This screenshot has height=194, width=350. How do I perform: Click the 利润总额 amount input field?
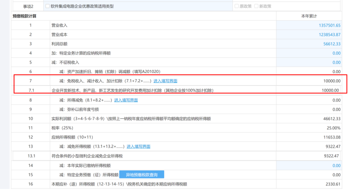click(x=309, y=44)
